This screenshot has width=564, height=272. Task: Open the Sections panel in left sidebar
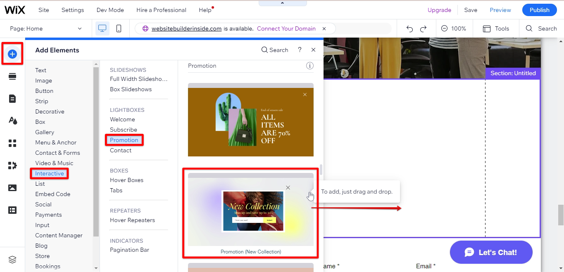coord(12,76)
